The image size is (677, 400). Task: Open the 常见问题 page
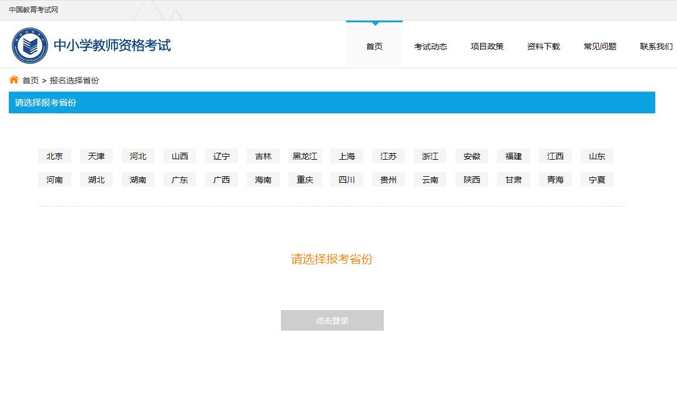599,46
